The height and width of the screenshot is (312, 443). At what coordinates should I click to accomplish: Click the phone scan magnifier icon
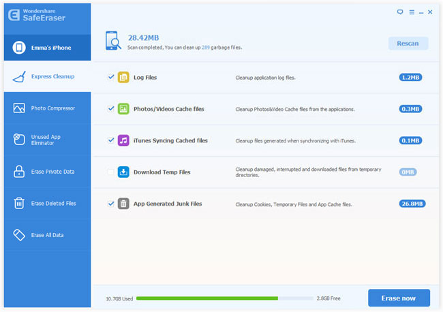113,41
